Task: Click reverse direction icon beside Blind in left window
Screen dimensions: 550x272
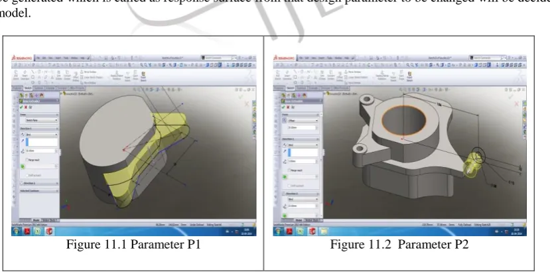Action: (x=23, y=135)
